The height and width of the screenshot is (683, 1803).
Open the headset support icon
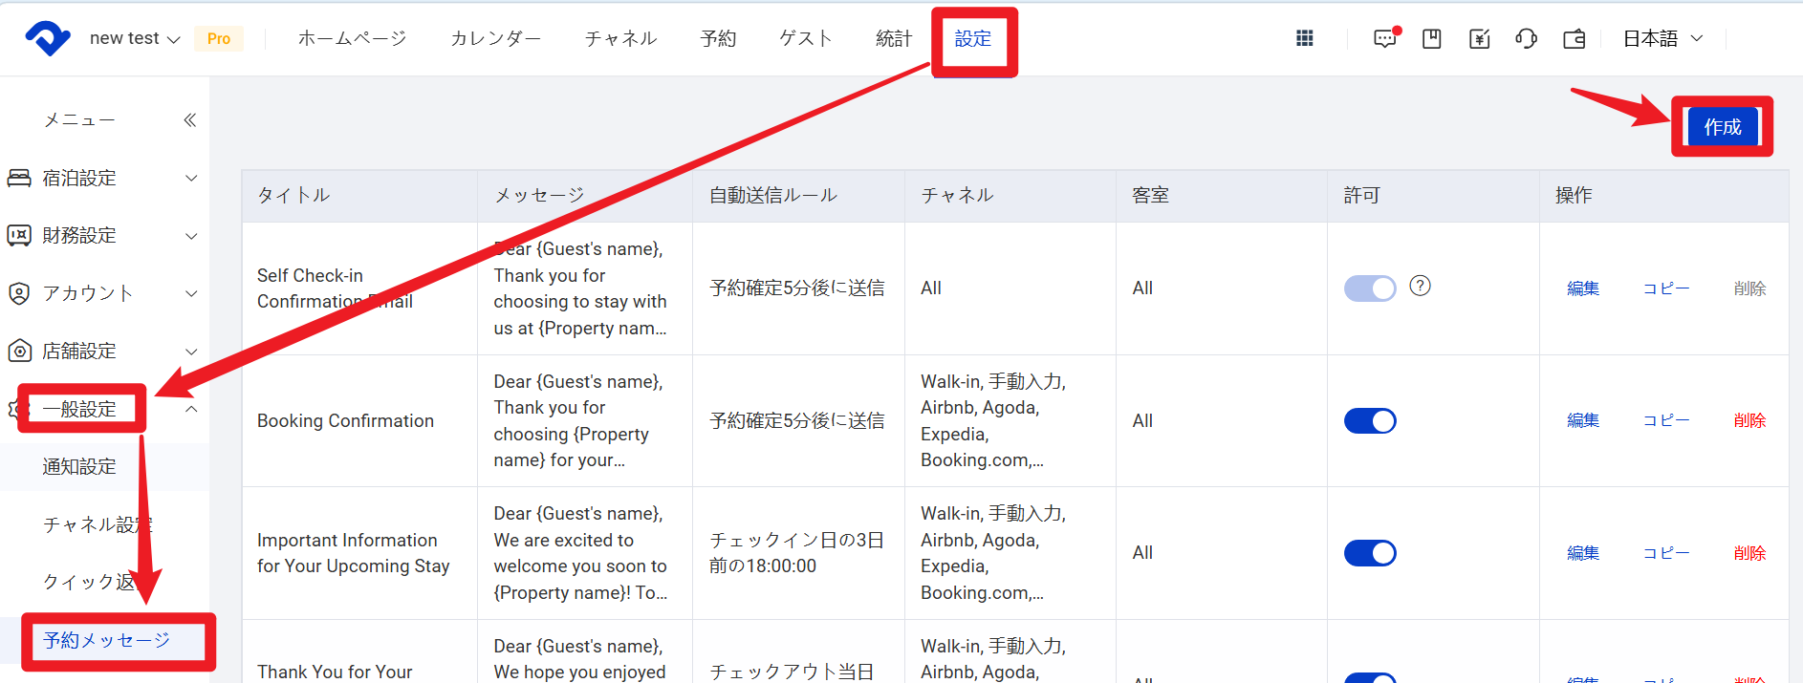1527,38
